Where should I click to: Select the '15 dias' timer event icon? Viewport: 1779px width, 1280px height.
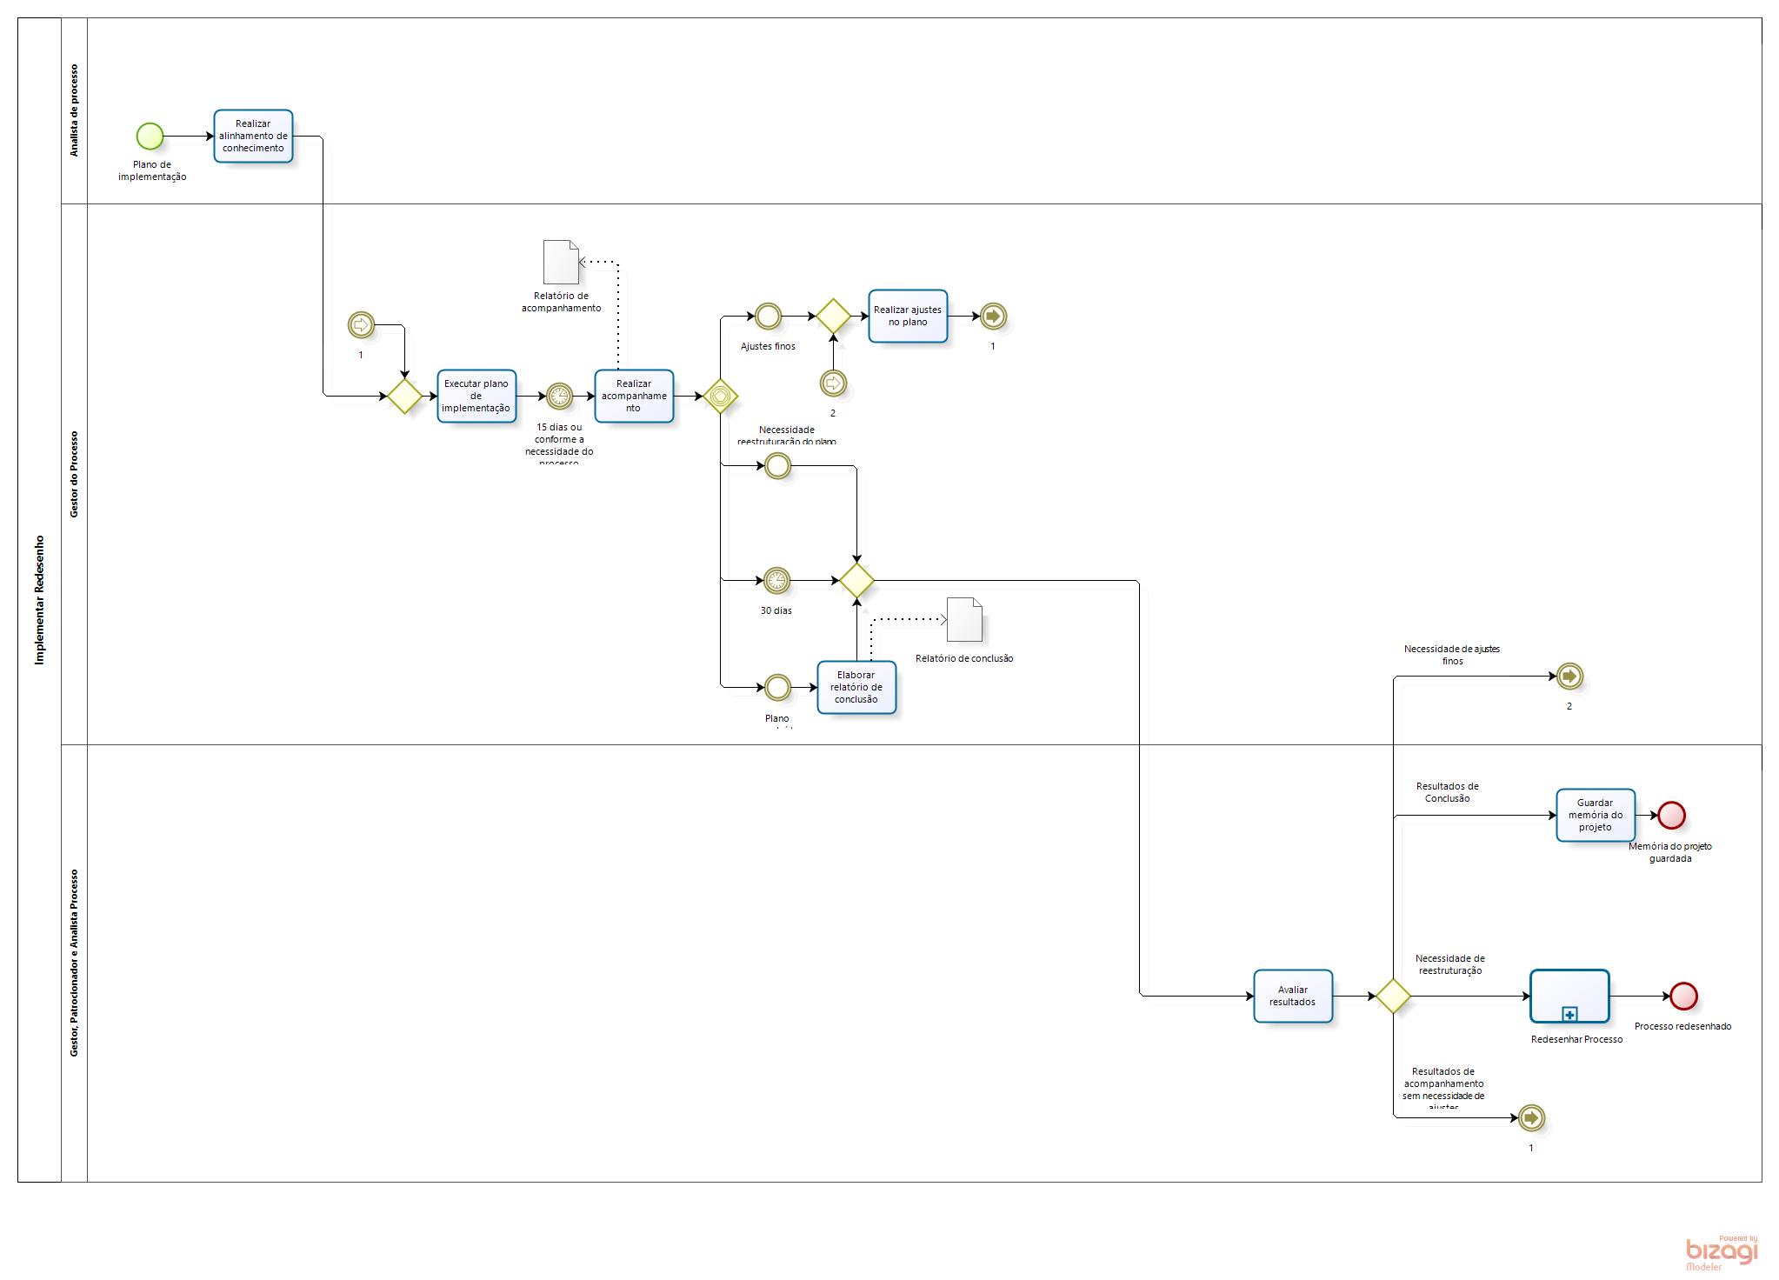[559, 397]
